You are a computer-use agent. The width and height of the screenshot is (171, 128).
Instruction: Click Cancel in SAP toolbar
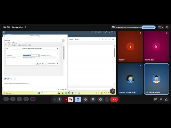point(71,39)
